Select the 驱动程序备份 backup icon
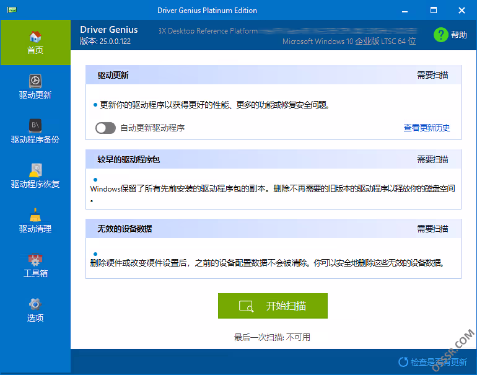 click(x=35, y=125)
